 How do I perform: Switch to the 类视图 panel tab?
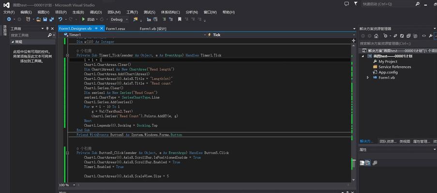(405, 141)
